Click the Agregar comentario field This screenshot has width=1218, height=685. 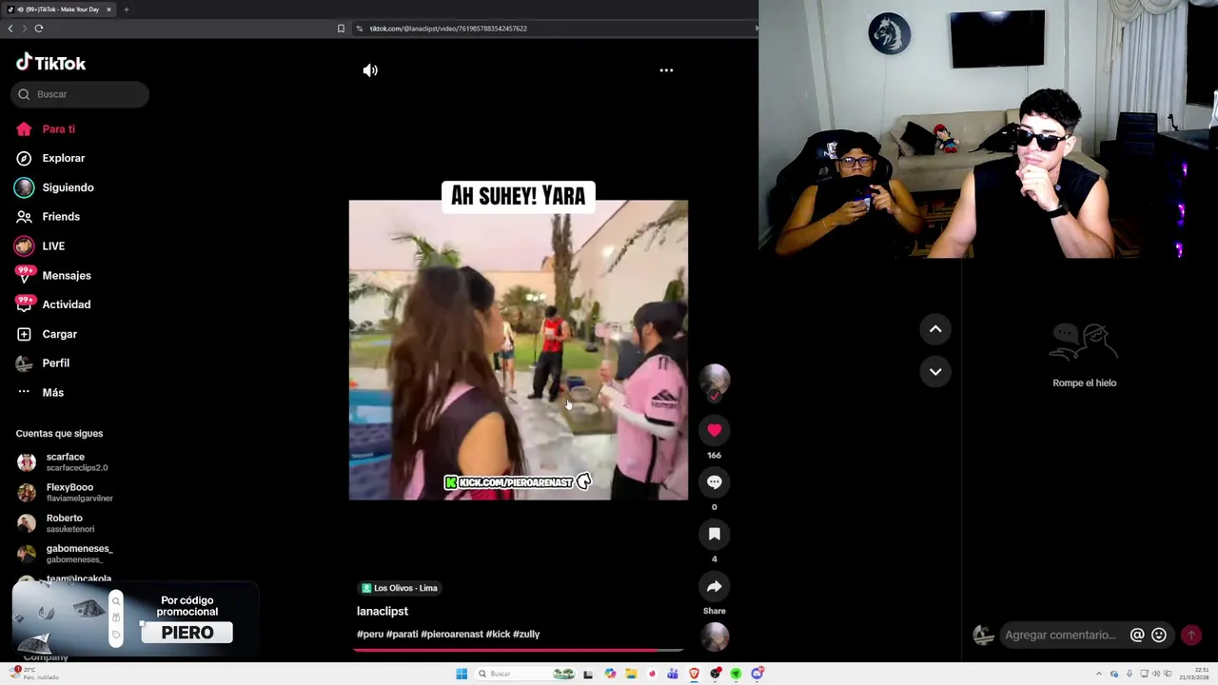click(x=1060, y=635)
